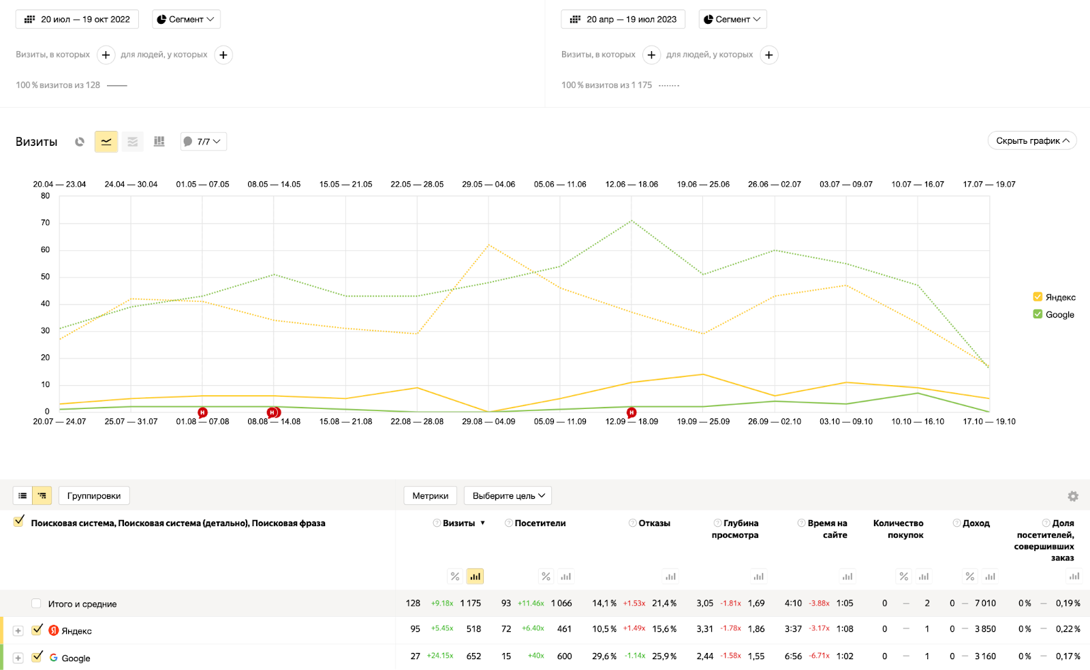1090x670 pixels.
Task: Toggle Количество покупок bar chart mode
Action: pyautogui.click(x=924, y=577)
